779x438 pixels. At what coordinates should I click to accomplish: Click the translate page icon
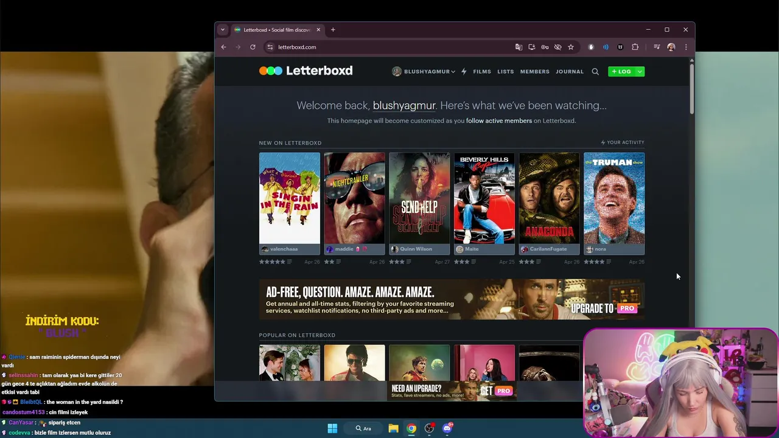click(519, 47)
